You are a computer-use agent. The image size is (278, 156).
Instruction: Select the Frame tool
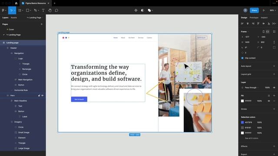(20, 10)
